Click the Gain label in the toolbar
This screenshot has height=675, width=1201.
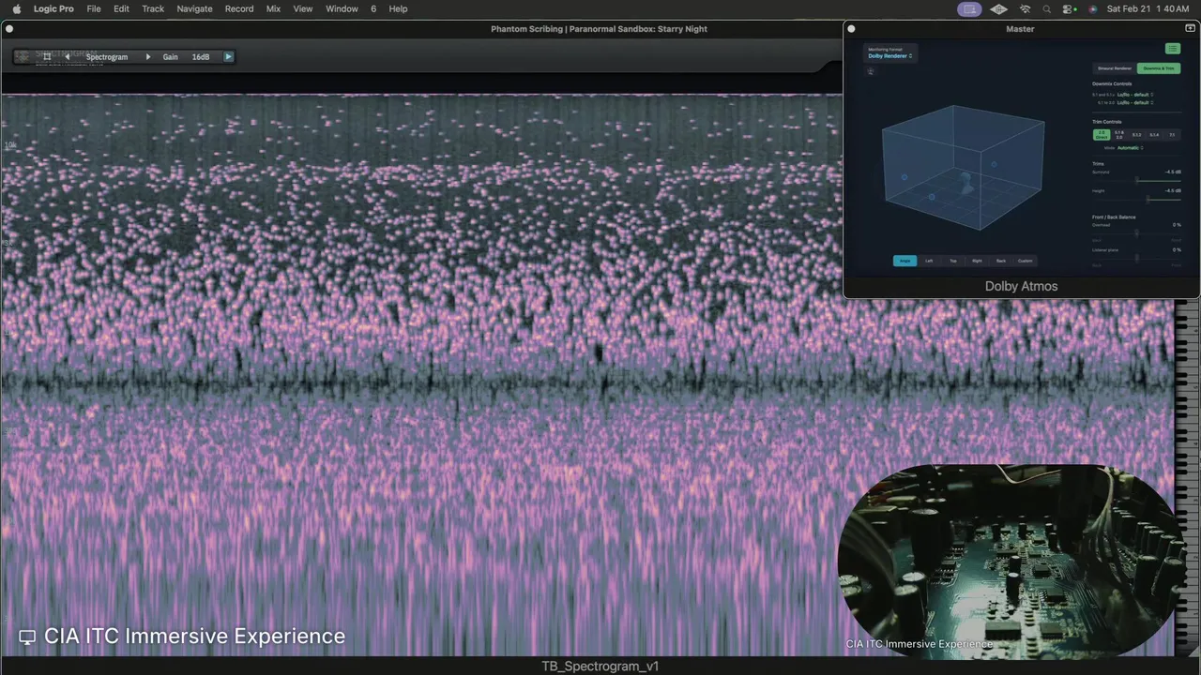pyautogui.click(x=170, y=57)
